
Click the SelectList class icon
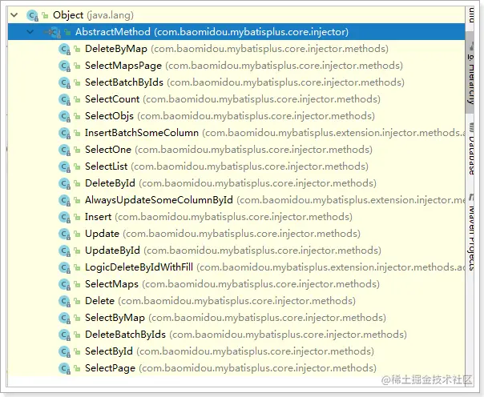tap(65, 166)
